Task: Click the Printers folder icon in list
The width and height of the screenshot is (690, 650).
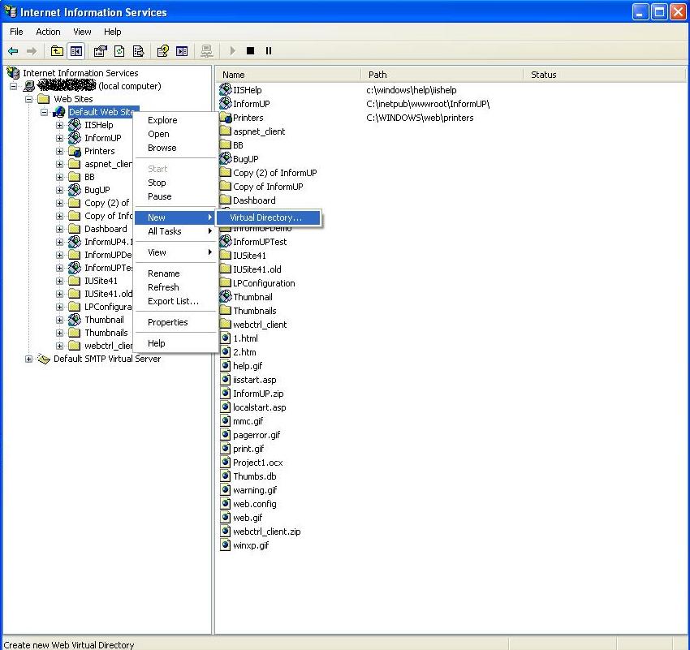Action: tap(226, 118)
